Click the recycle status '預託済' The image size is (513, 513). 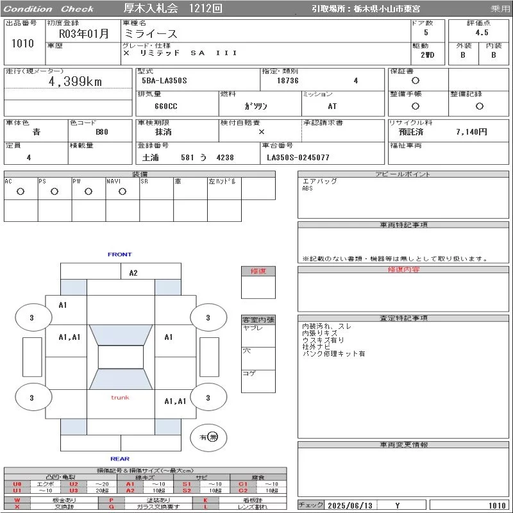pyautogui.click(x=411, y=132)
